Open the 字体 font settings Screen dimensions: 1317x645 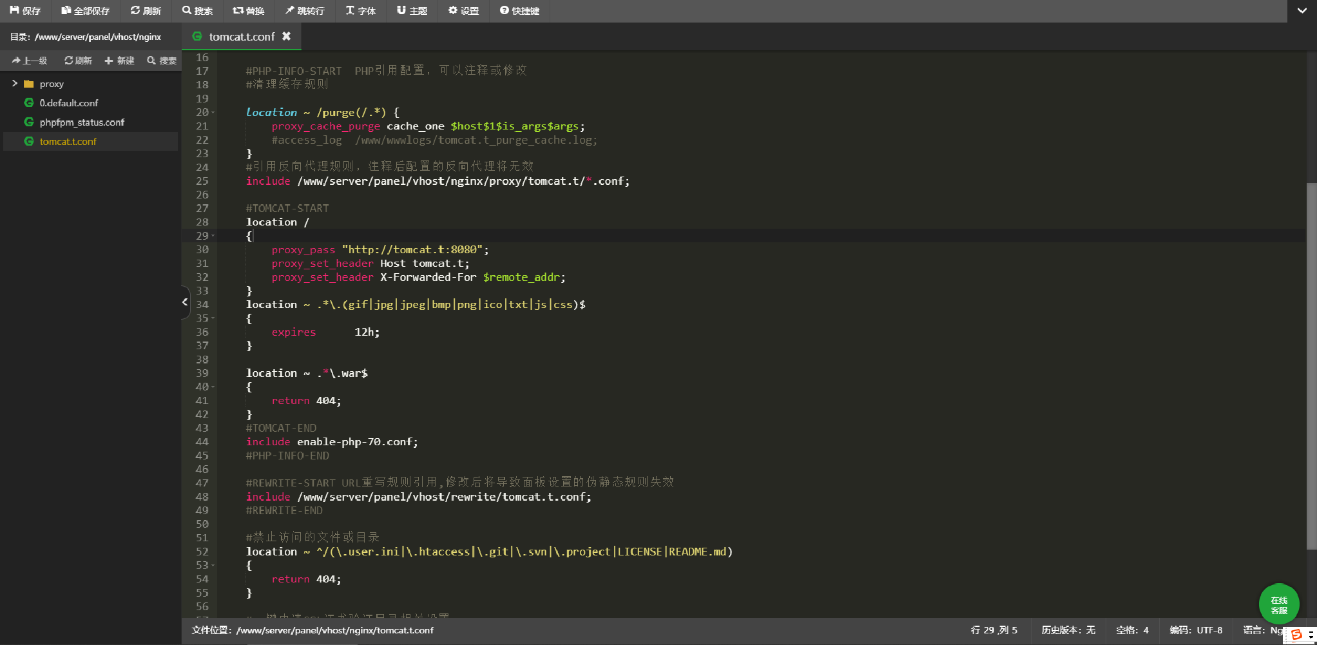361,10
